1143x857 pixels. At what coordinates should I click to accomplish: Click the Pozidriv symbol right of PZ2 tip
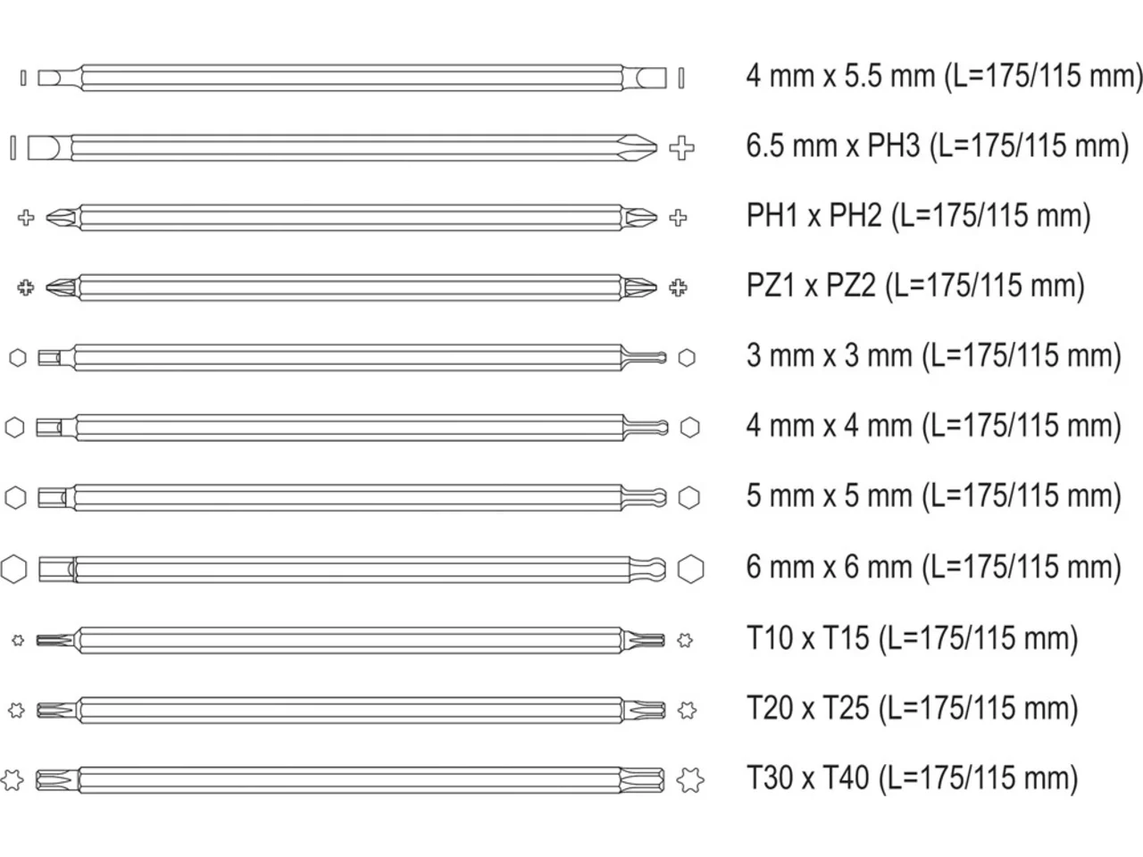678,287
